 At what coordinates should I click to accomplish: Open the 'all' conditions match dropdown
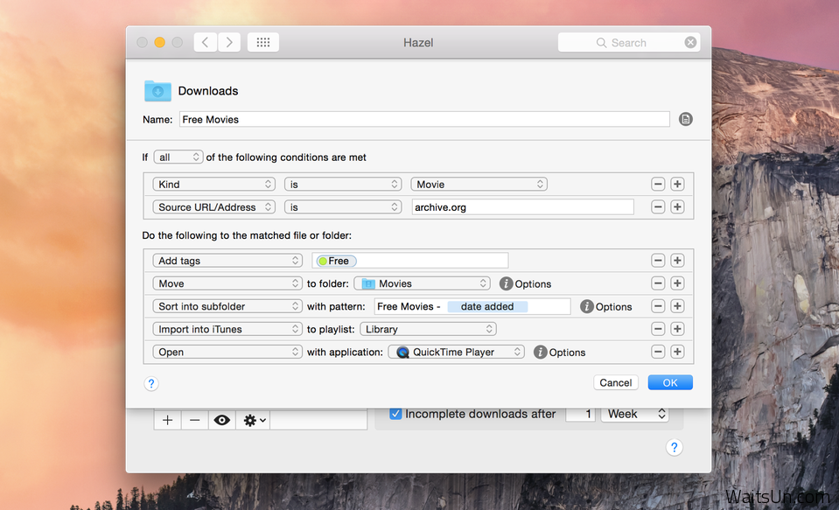[x=178, y=157]
